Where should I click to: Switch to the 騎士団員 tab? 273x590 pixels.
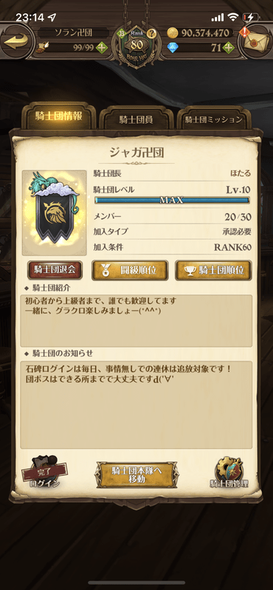pos(136,119)
